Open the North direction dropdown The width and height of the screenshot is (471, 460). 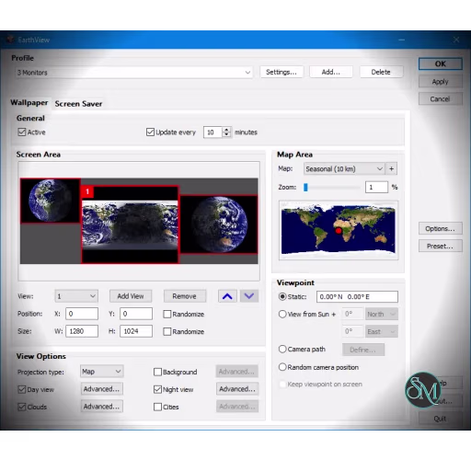coord(382,314)
